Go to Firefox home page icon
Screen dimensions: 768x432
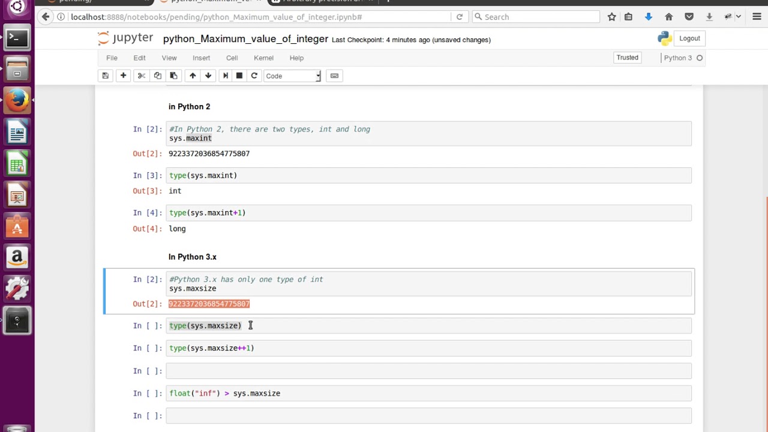(x=668, y=17)
